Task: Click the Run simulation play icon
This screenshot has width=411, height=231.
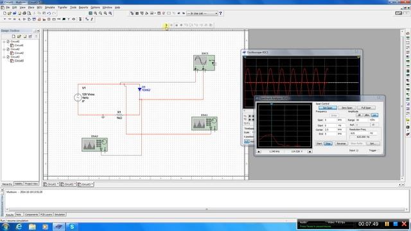Action: click(166, 25)
